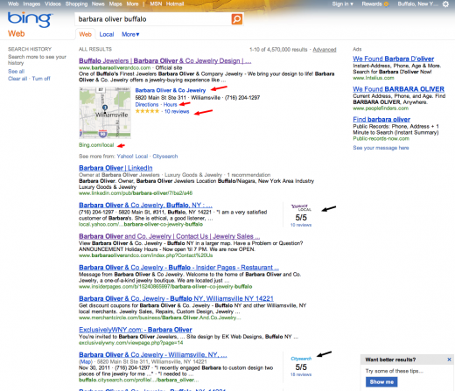Open Videos in the top navigation
The image size is (455, 391).
52,4
